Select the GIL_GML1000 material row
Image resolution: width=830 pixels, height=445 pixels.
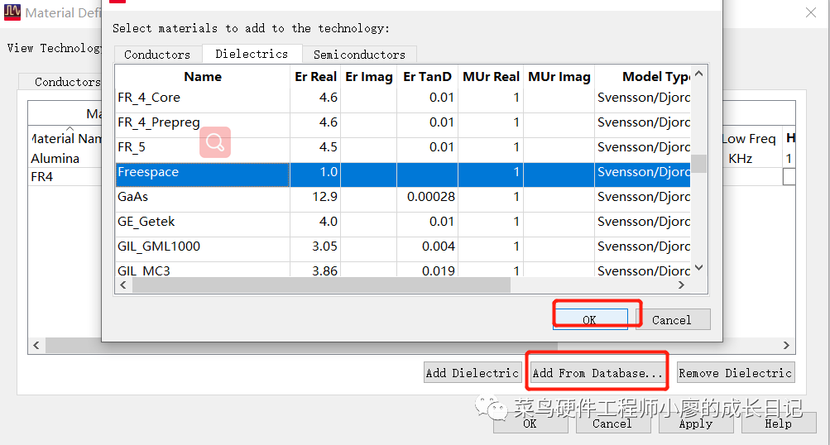coord(402,247)
